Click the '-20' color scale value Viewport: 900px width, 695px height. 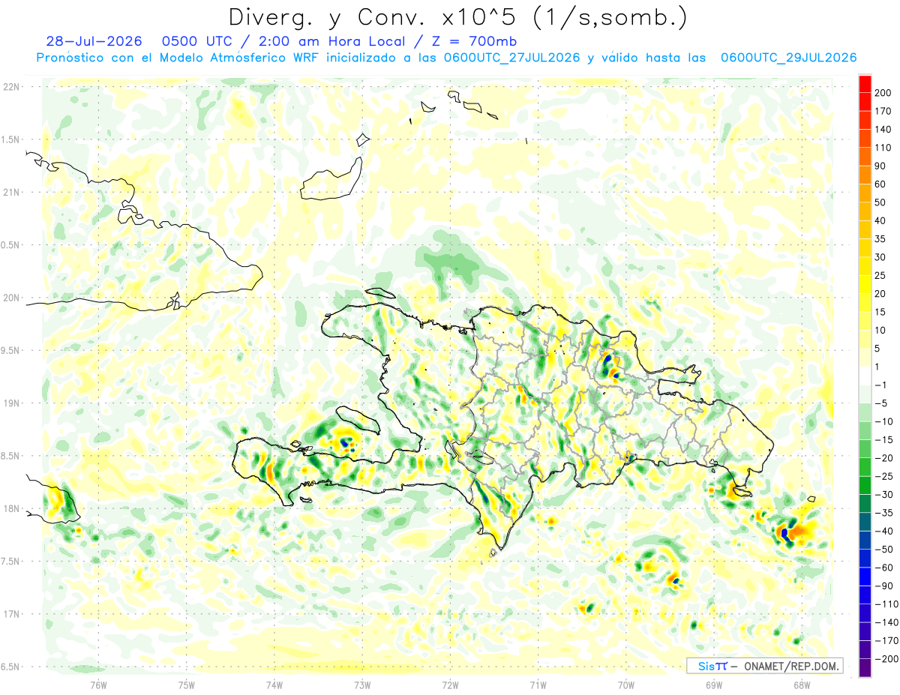[x=886, y=458]
